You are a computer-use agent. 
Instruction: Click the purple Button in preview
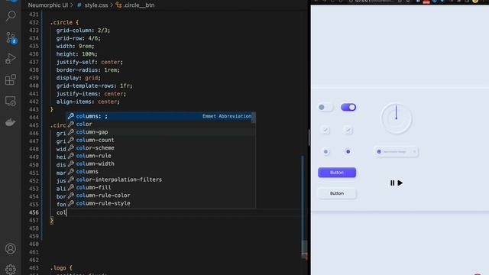click(x=337, y=173)
